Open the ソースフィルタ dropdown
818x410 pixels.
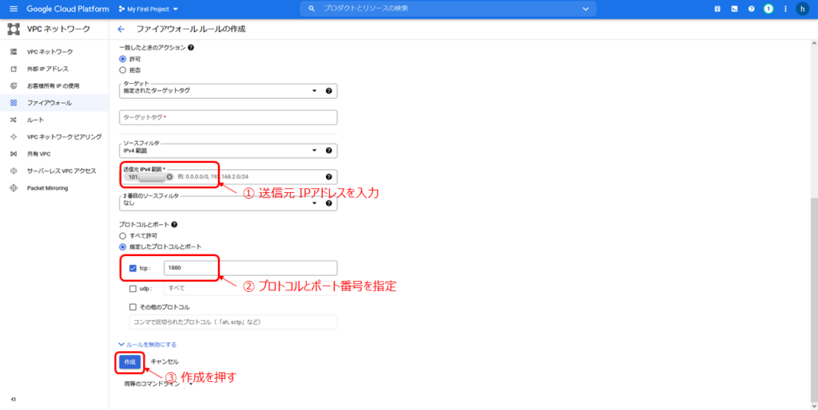220,150
